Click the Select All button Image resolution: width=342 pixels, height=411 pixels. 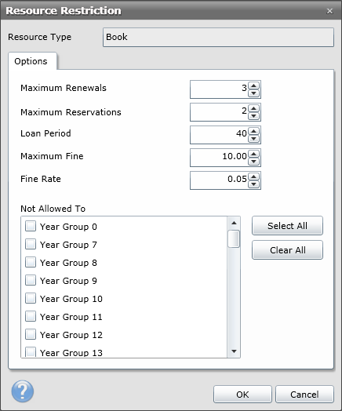(287, 226)
